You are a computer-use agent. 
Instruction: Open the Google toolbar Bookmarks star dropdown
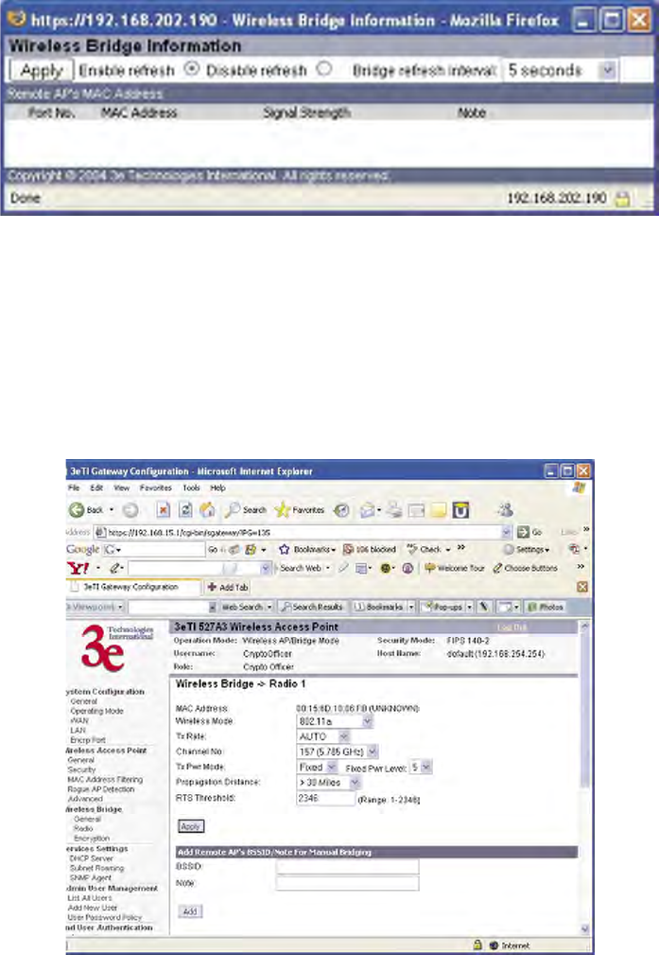(308, 549)
